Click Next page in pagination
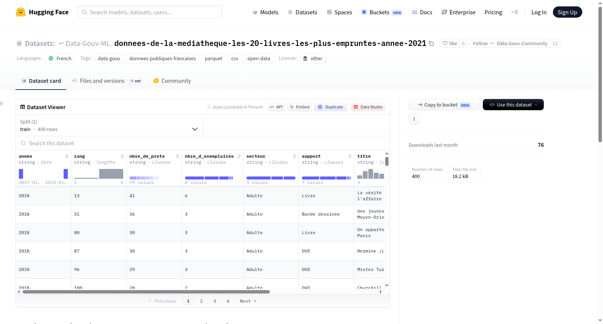 tap(248, 301)
